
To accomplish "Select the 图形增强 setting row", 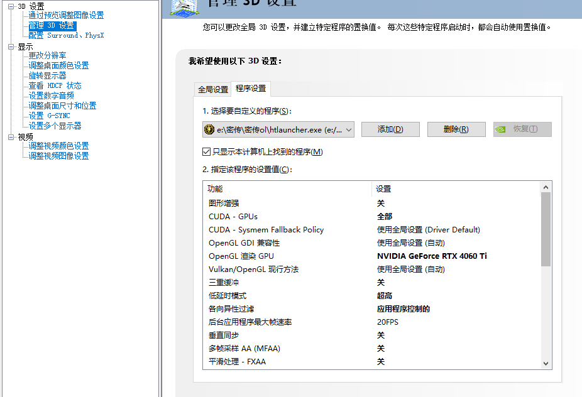I will click(x=372, y=204).
